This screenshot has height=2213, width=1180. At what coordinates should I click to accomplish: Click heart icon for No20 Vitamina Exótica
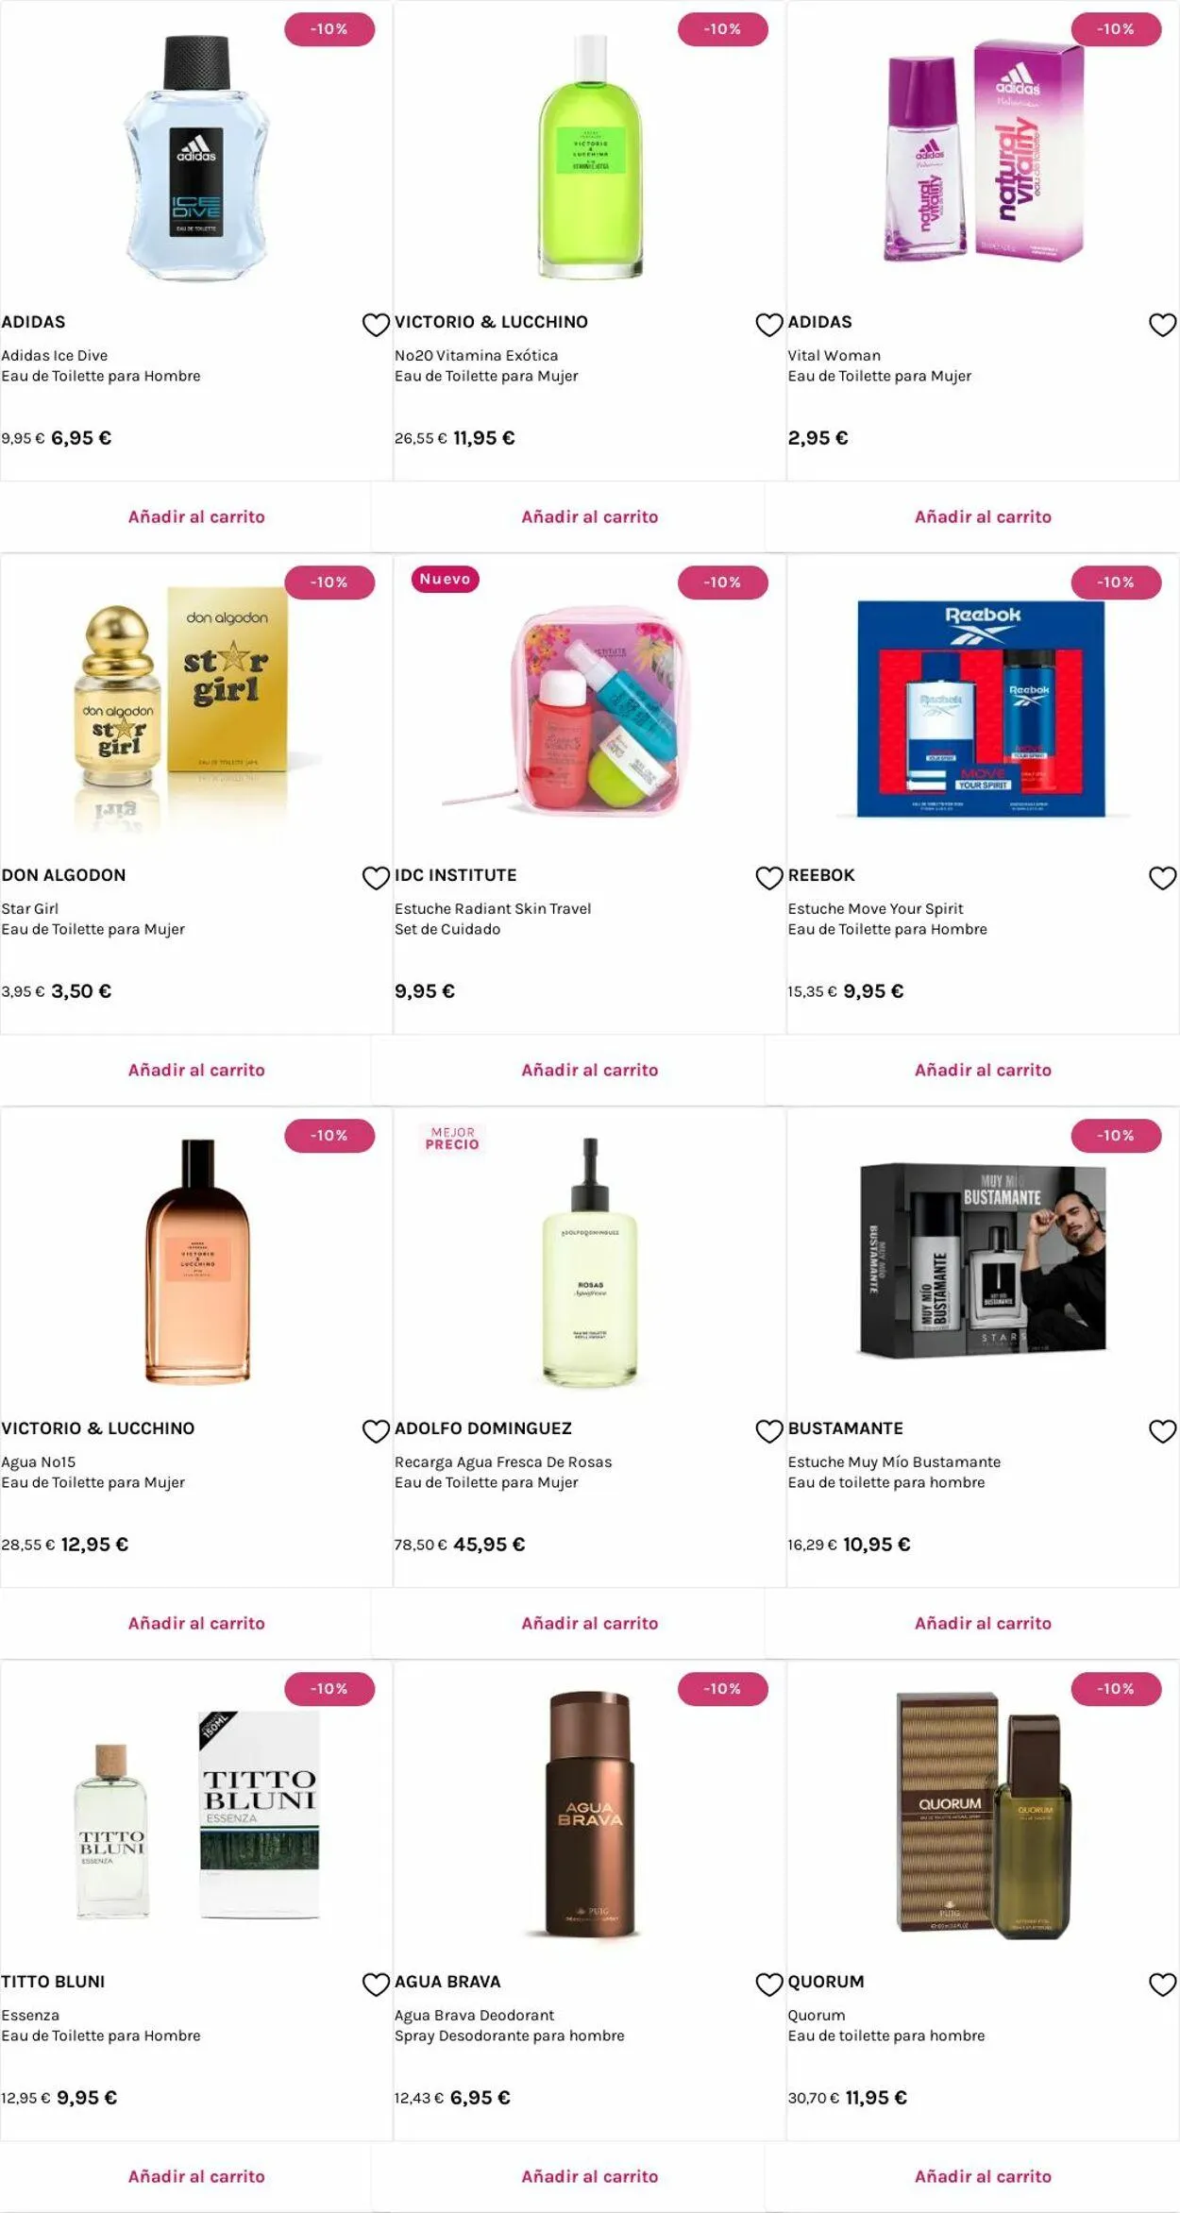769,325
